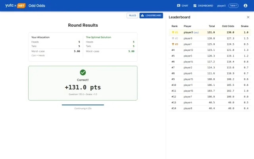Click the Odd Odds app title

(x=37, y=6)
